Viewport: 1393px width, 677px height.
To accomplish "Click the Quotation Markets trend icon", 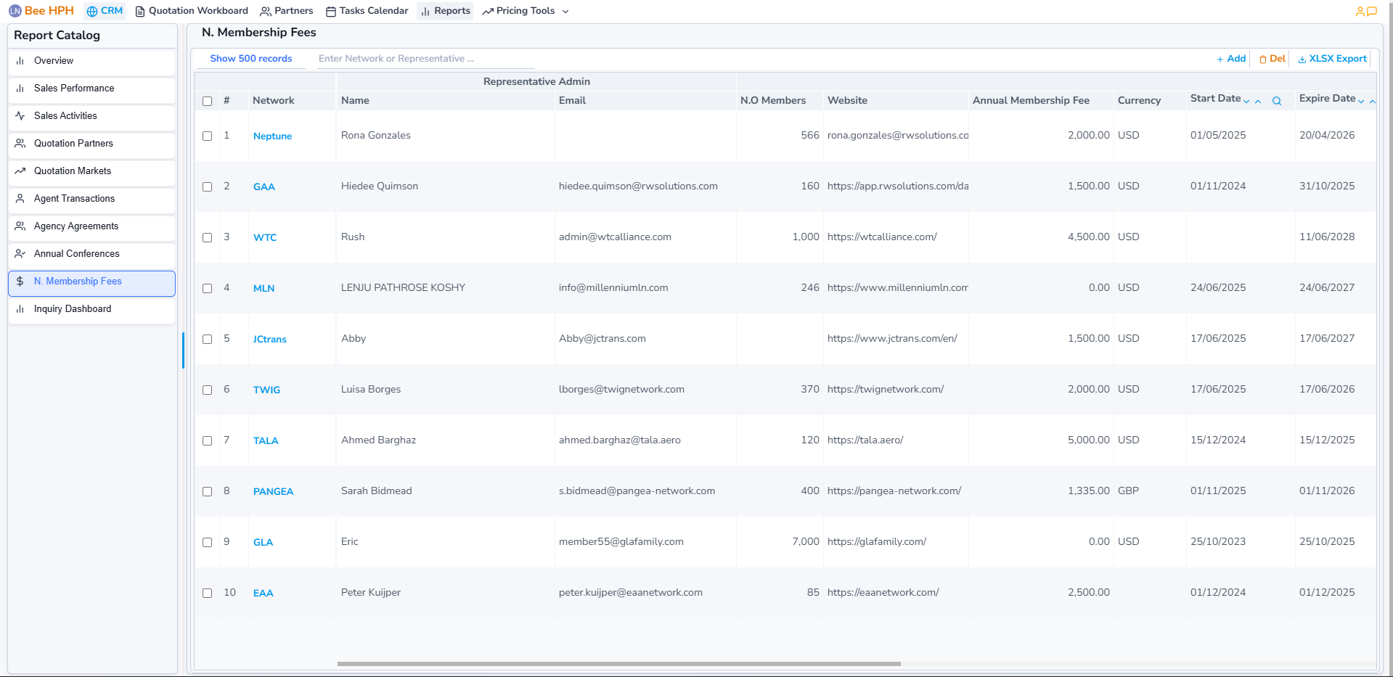I will click(x=20, y=171).
